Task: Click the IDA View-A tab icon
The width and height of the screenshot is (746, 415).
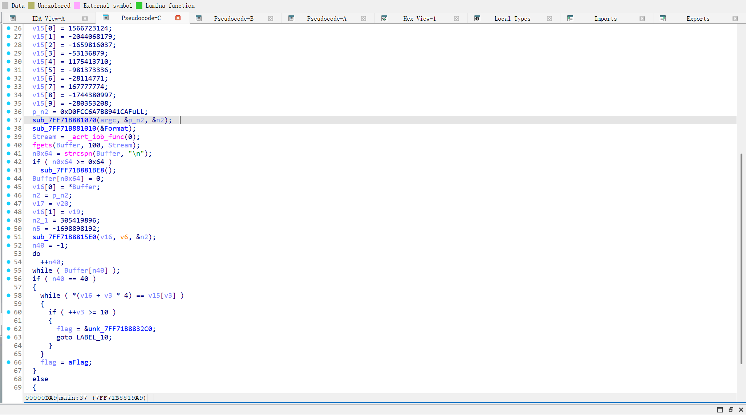Action: 13,19
